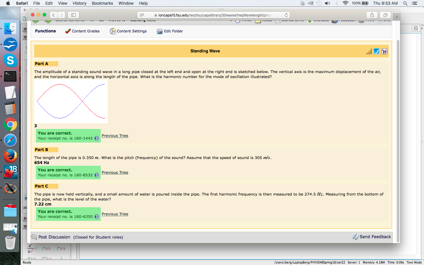Screen dimensions: 424x265
Task: Click the background window's top-right panel icon
Action: [416, 29]
